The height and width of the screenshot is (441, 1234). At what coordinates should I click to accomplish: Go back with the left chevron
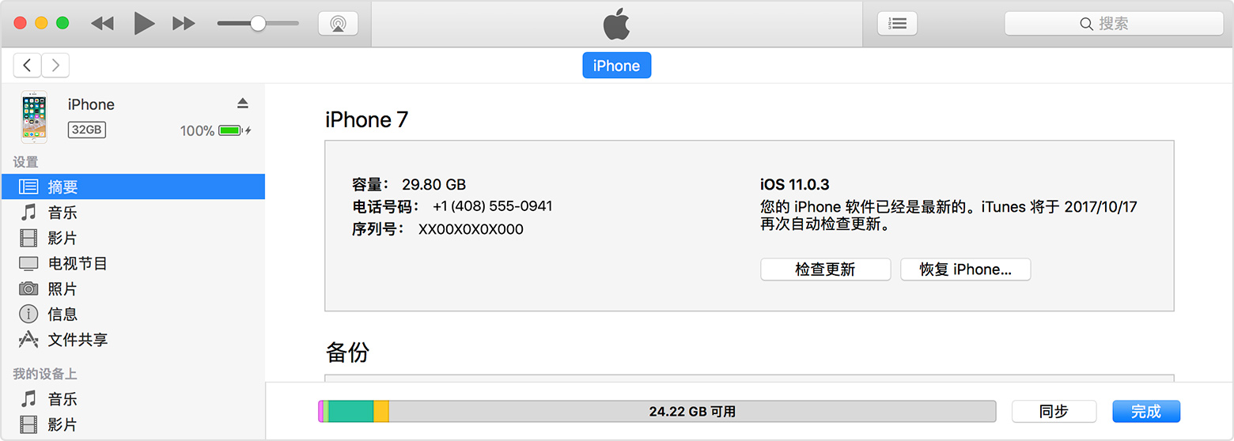pyautogui.click(x=28, y=66)
